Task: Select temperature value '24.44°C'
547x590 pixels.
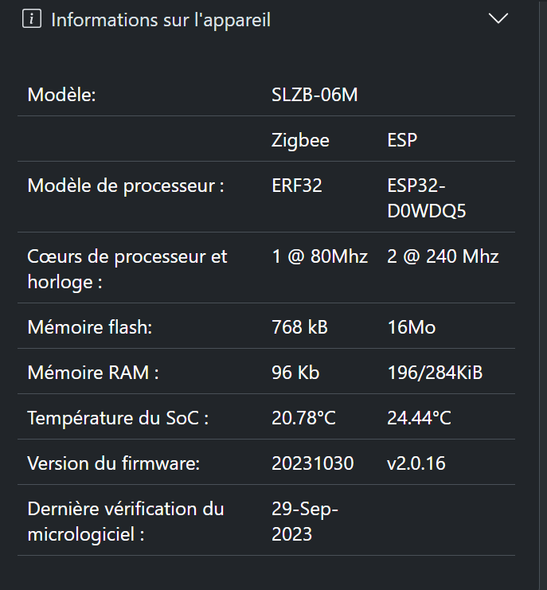Action: tap(419, 418)
